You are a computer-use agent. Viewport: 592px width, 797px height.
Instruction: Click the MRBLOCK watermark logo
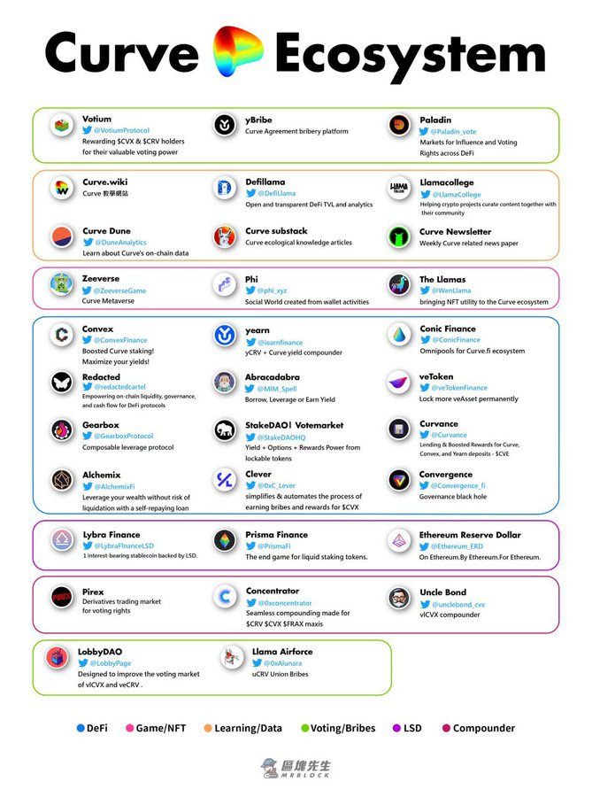(296, 768)
